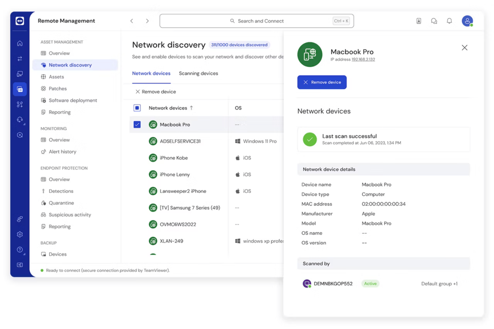Click the XLAN-249 device icon
This screenshot has width=494, height=329.
(x=153, y=241)
